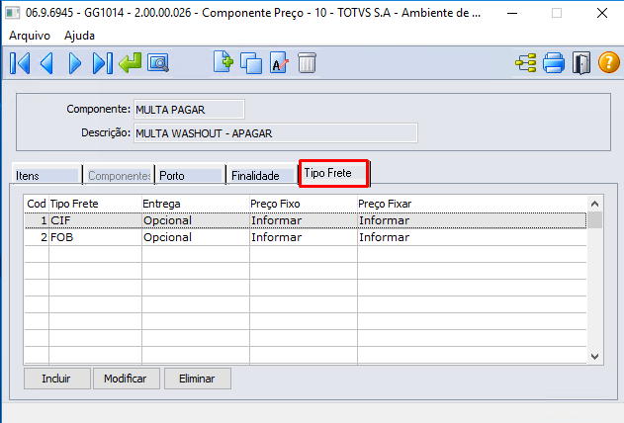
Task: Modify record with the edit pencil icon
Action: (x=279, y=63)
